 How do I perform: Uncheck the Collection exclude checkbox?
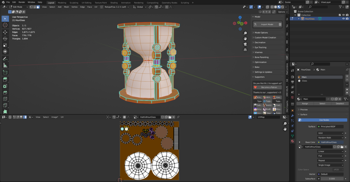tap(340, 15)
